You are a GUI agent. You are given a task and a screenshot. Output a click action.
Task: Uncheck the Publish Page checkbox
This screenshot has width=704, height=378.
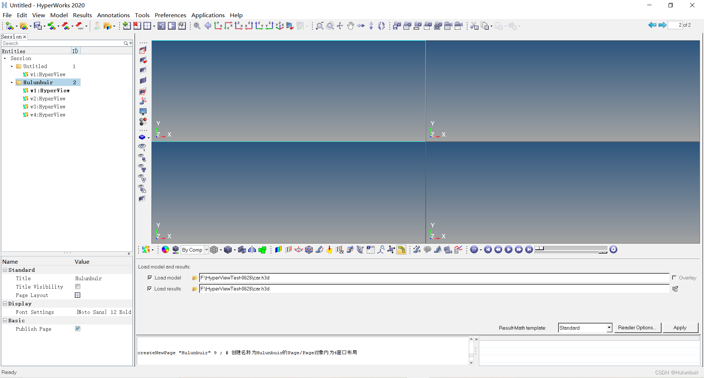pyautogui.click(x=78, y=329)
